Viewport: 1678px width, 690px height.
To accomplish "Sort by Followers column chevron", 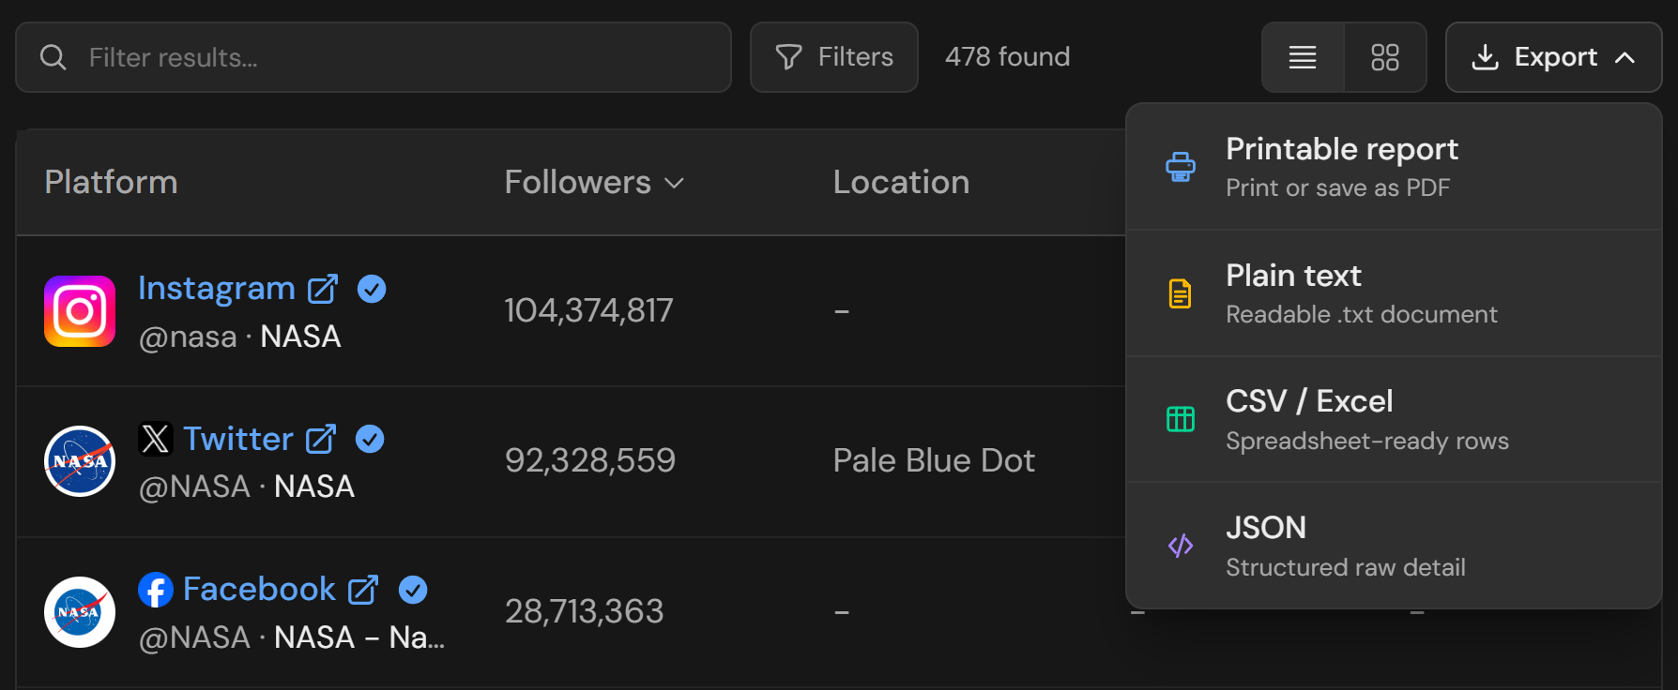I will 674,183.
